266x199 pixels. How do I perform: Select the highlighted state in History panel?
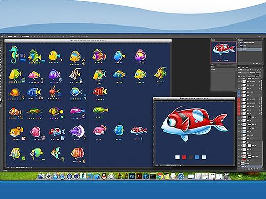point(250,49)
